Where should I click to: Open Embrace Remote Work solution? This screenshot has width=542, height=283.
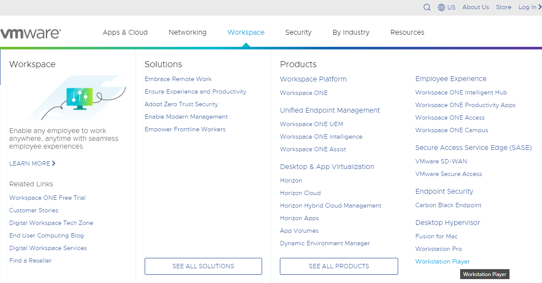click(x=178, y=79)
